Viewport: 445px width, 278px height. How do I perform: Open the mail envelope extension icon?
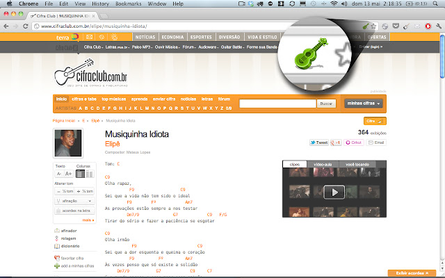pos(417,26)
